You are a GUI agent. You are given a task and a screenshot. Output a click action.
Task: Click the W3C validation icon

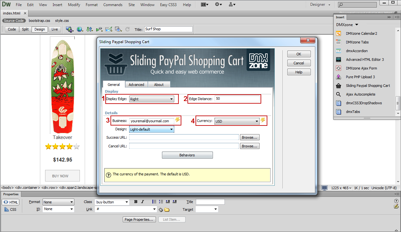pos(99,29)
